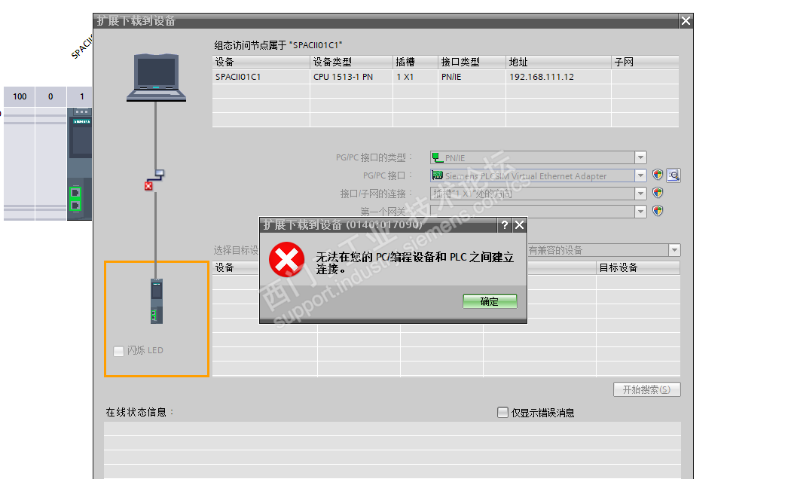Click shield icon beside the 第一个网关 field

point(658,211)
